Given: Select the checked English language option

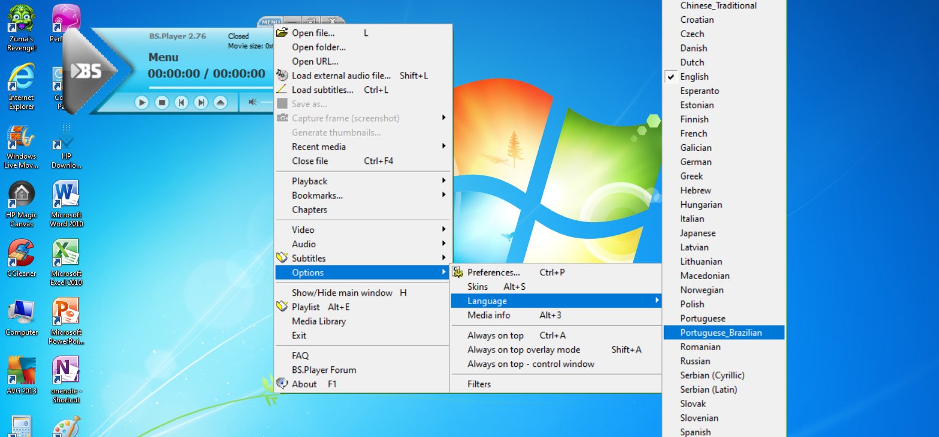Looking at the screenshot, I should (724, 77).
